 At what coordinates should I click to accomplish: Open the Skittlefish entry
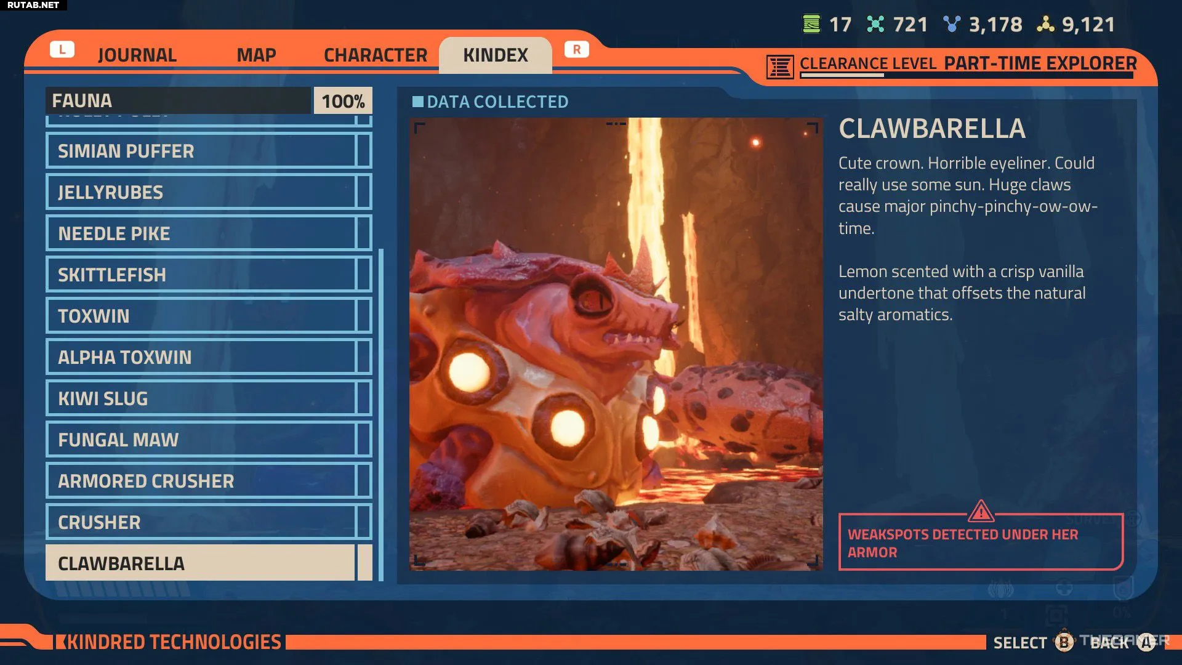click(209, 275)
